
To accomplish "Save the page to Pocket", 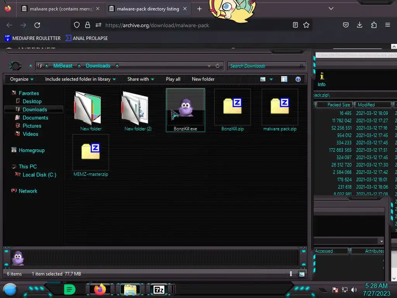I will click(x=346, y=25).
